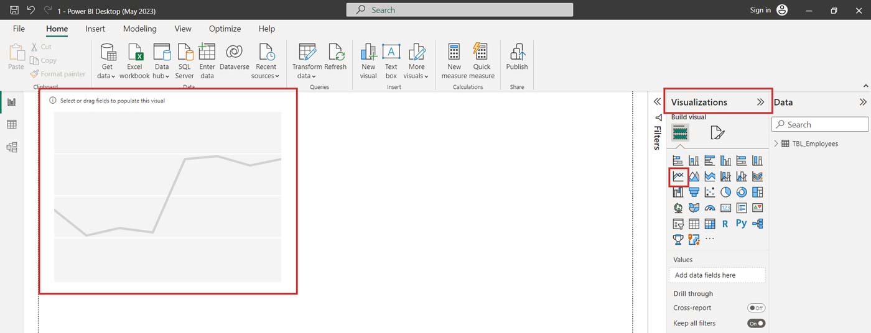The width and height of the screenshot is (871, 333).
Task: Select the Clustered column chart visual
Action: [x=725, y=160]
